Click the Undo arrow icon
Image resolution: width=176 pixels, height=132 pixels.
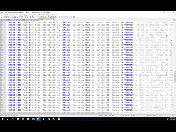pos(25,17)
